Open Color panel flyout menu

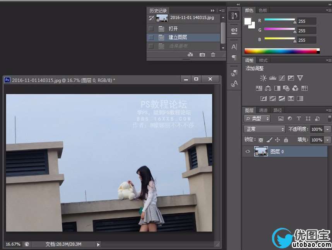329,10
